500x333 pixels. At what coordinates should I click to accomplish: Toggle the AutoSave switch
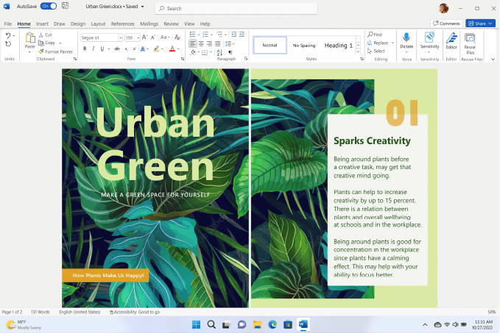[x=48, y=7]
